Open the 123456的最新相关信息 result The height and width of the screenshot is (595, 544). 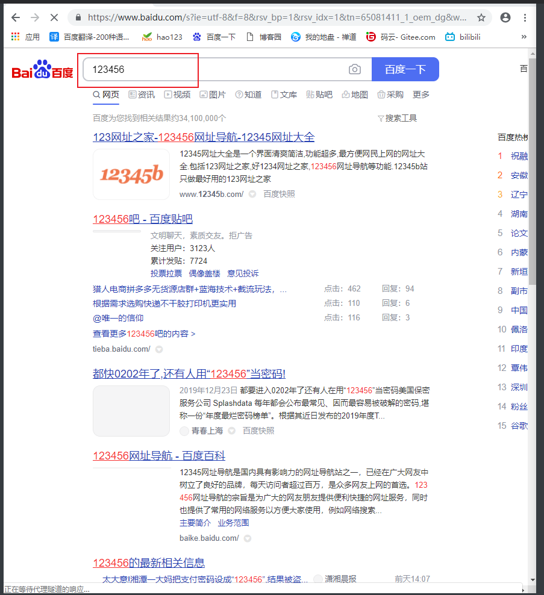pos(149,562)
